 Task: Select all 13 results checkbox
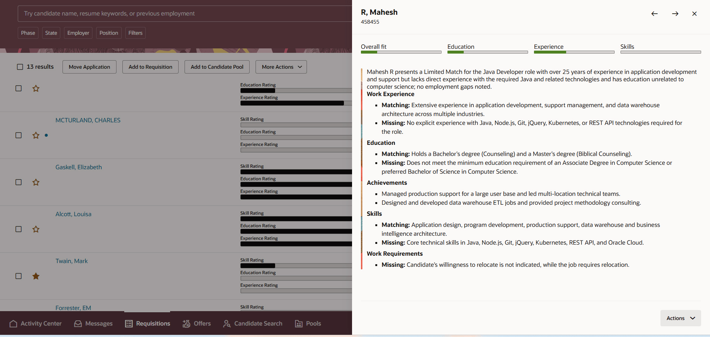tap(20, 67)
